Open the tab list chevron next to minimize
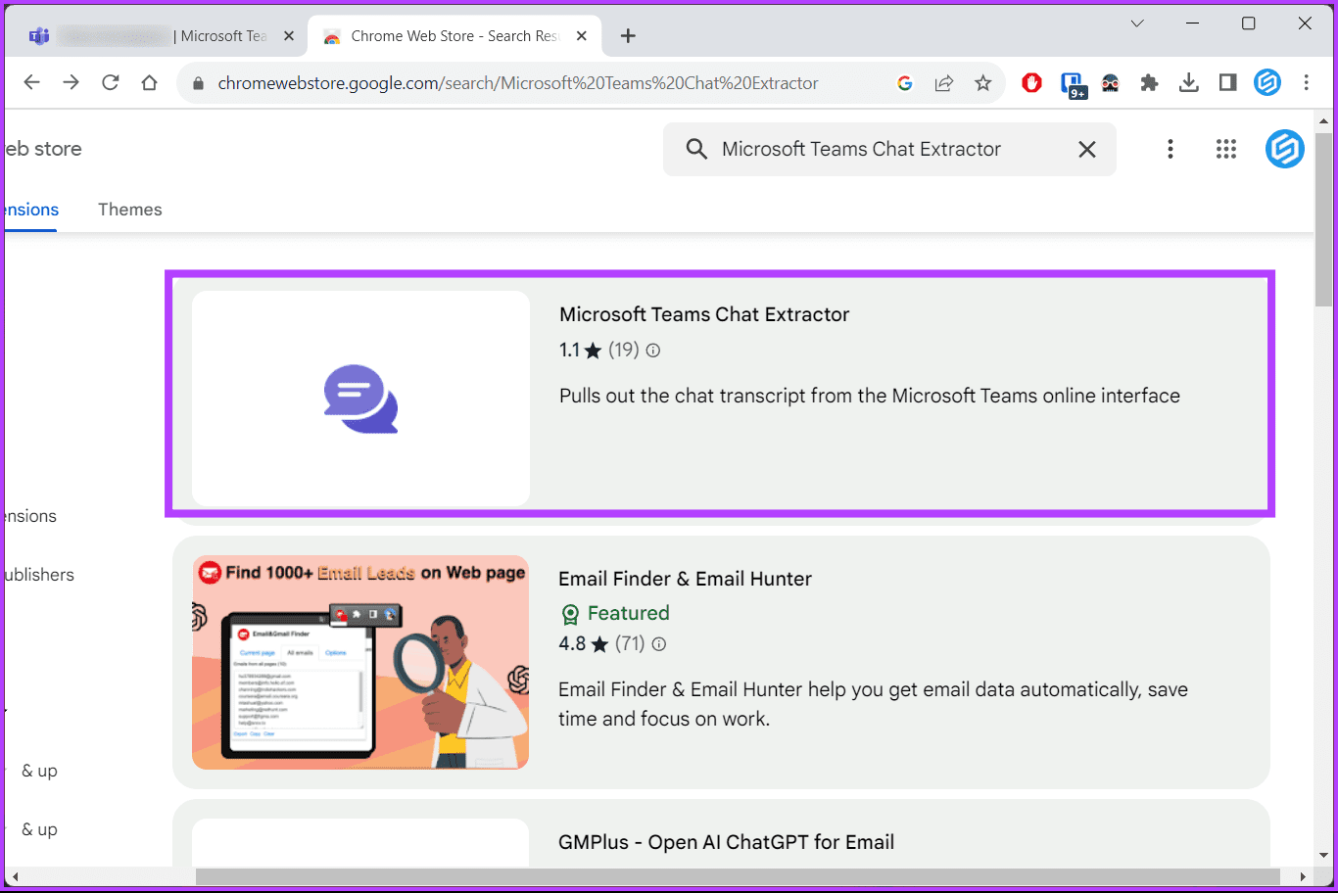 click(x=1136, y=23)
